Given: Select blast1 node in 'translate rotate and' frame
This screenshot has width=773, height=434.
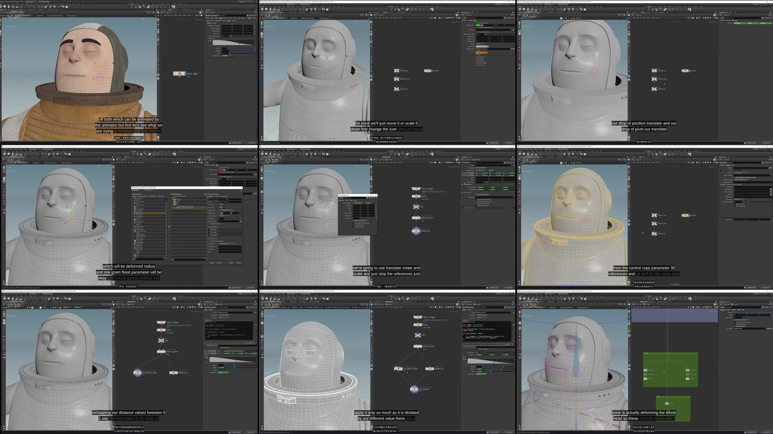Looking at the screenshot, I should point(416,196).
